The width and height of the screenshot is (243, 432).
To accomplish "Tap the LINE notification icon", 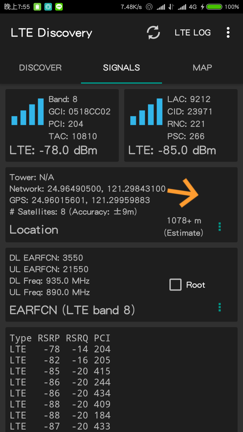I will click(59, 6).
